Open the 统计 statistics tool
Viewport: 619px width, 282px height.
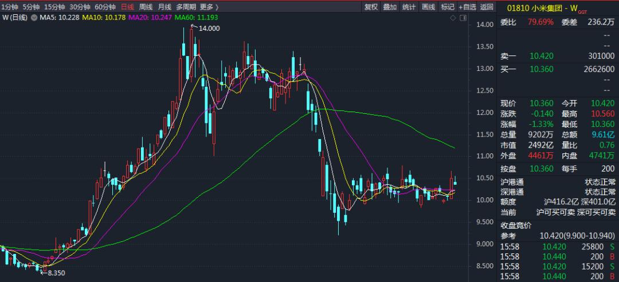coord(409,7)
